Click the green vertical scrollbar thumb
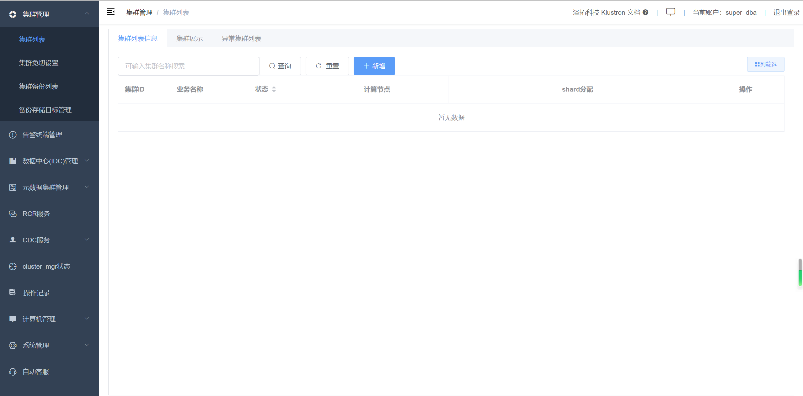Image resolution: width=803 pixels, height=396 pixels. click(x=800, y=277)
